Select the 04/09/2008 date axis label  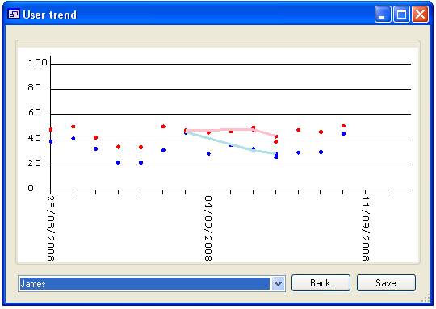[208, 228]
